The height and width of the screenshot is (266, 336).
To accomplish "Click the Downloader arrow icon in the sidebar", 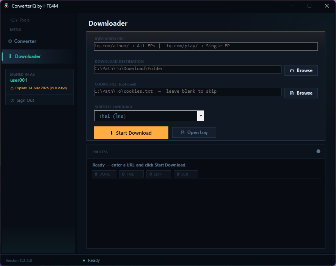I will tap(10, 56).
